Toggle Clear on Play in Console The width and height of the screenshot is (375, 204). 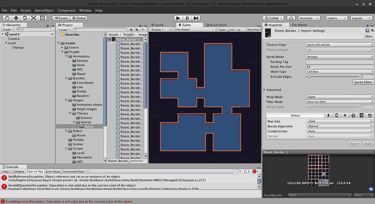(35, 171)
